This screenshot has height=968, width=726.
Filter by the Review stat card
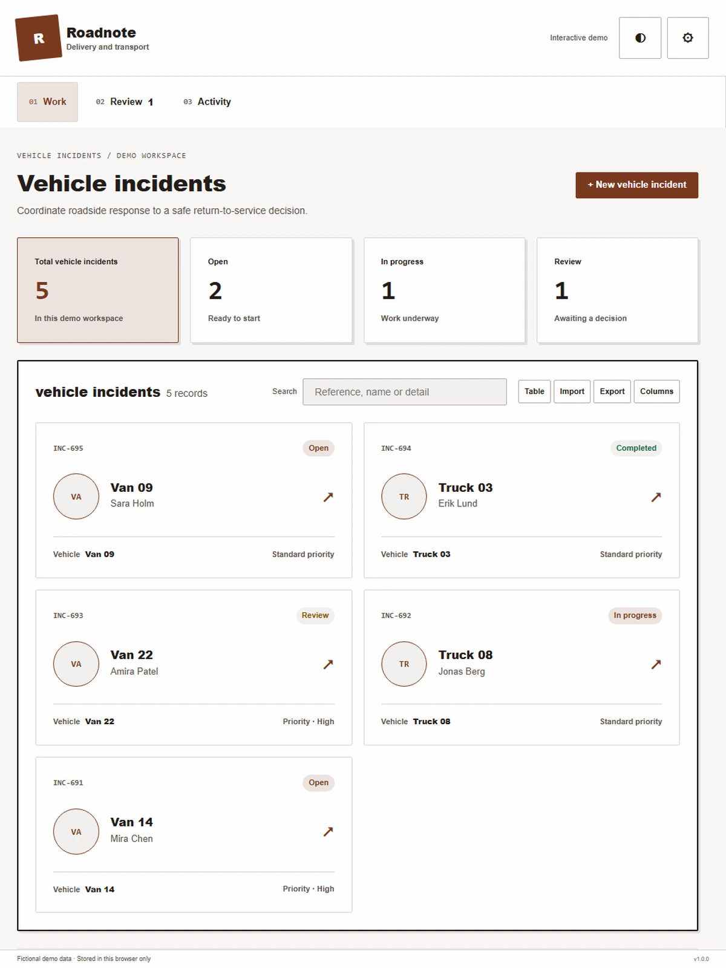click(x=618, y=290)
